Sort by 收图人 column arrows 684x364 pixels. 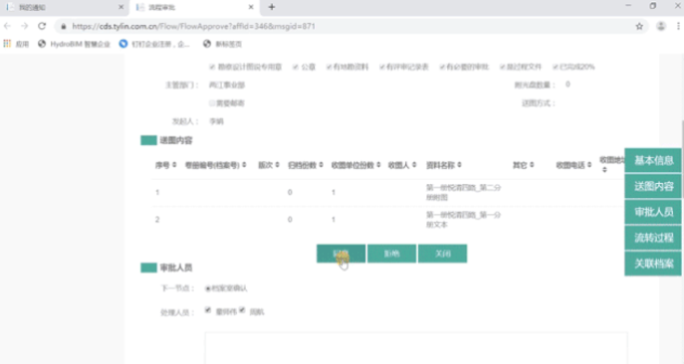tap(414, 165)
